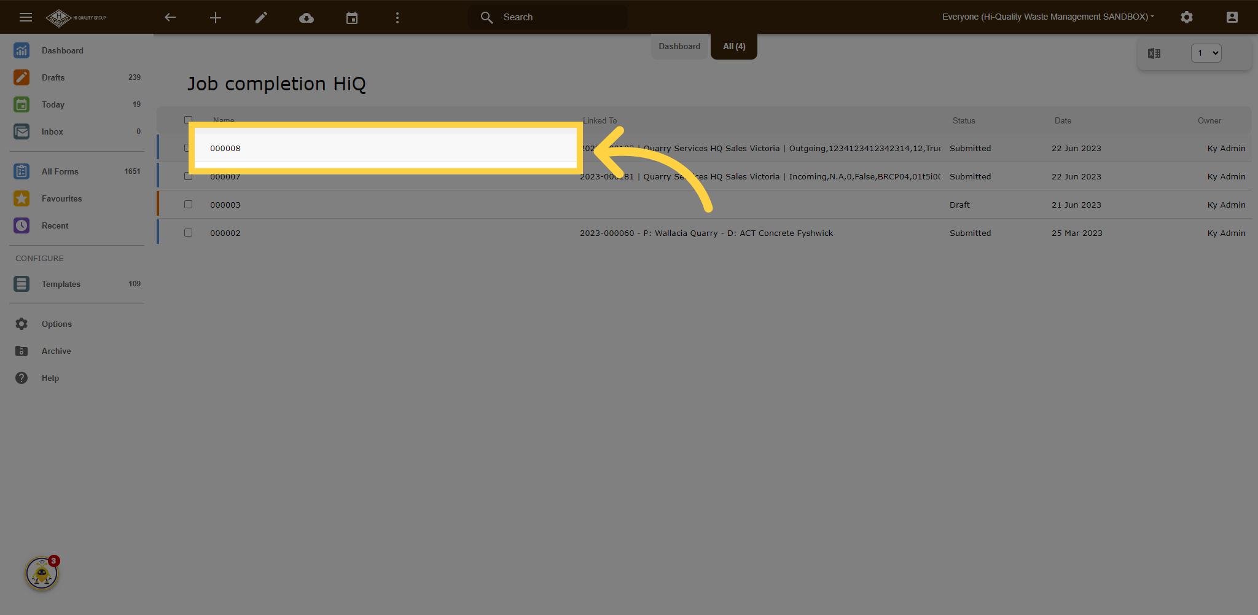Tick the checkbox for form 000007

(x=188, y=176)
